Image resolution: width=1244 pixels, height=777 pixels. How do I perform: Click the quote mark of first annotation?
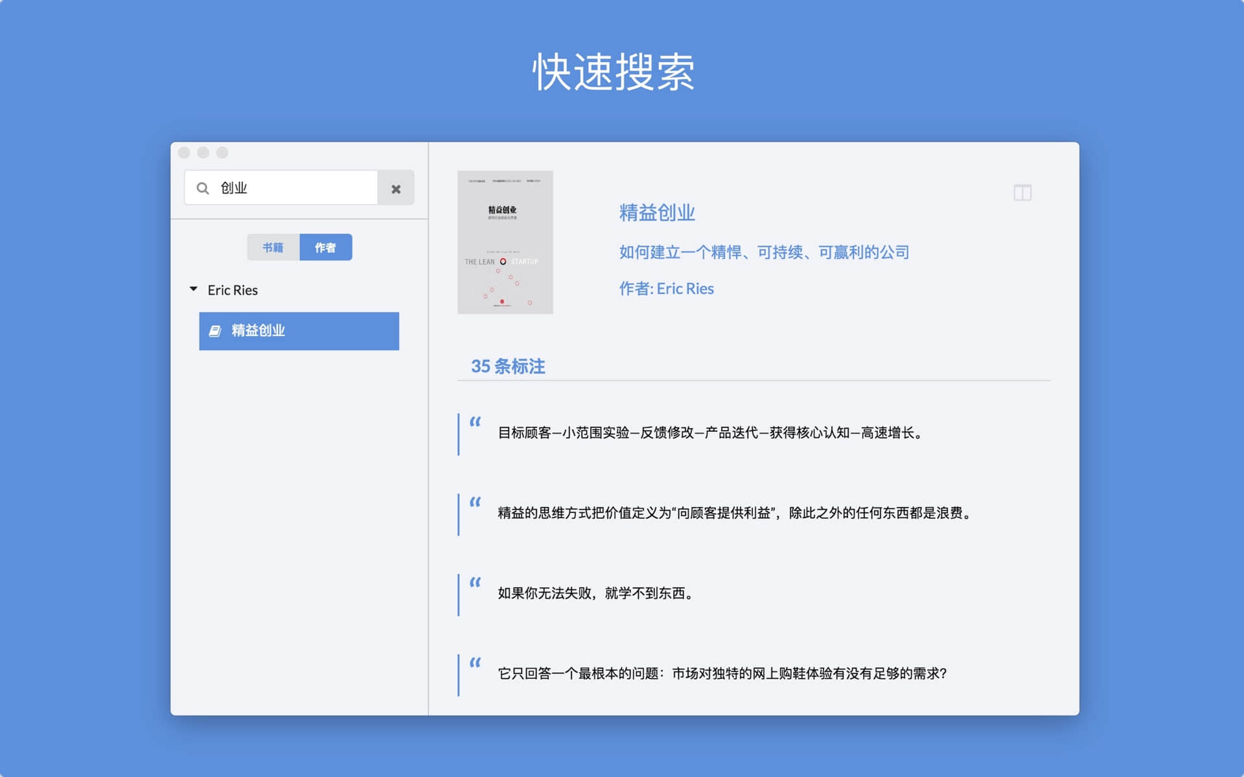476,422
